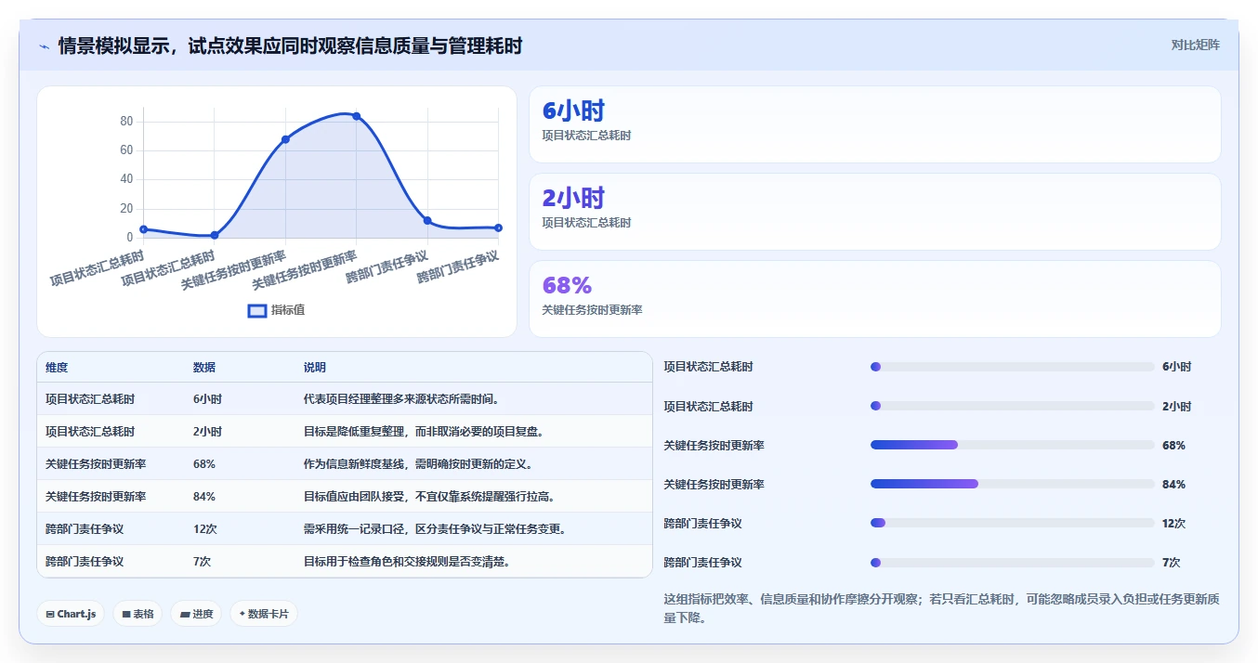This screenshot has height=663, width=1258.
Task: Click the 2小时 cell in the table
Action: pyautogui.click(x=207, y=432)
